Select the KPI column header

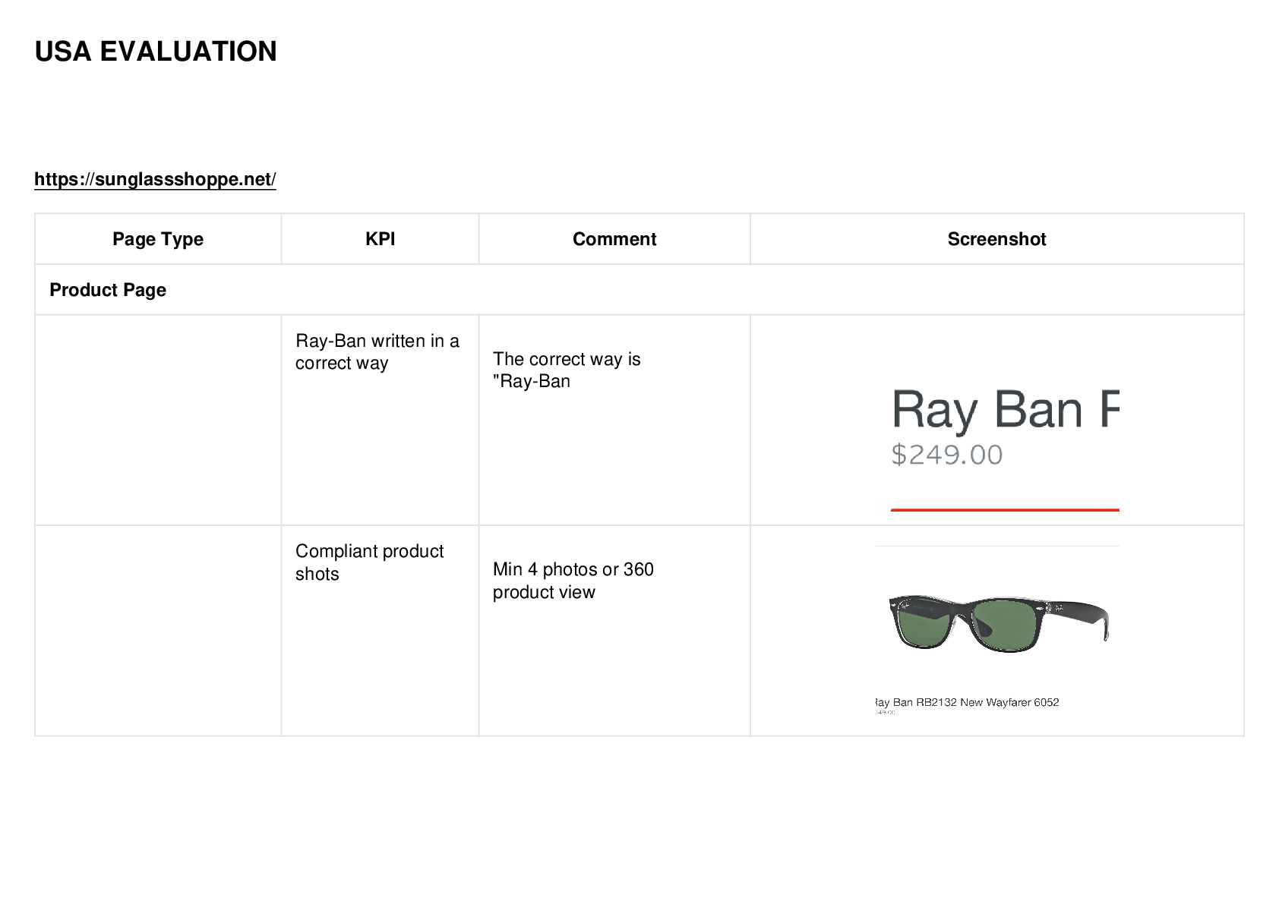click(380, 239)
